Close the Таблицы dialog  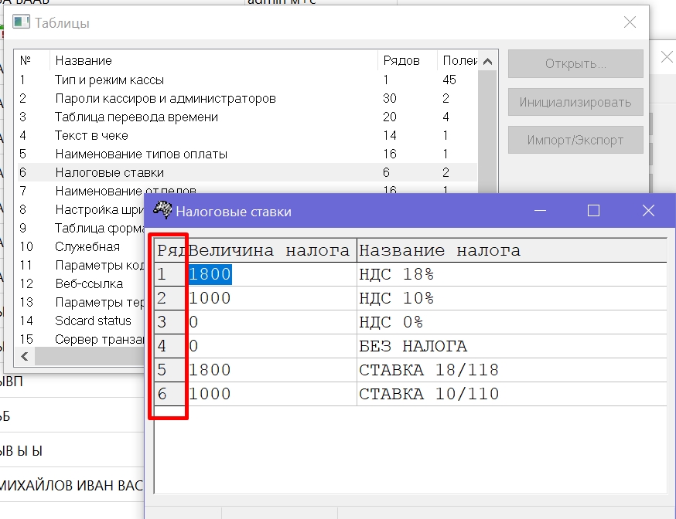tap(630, 22)
